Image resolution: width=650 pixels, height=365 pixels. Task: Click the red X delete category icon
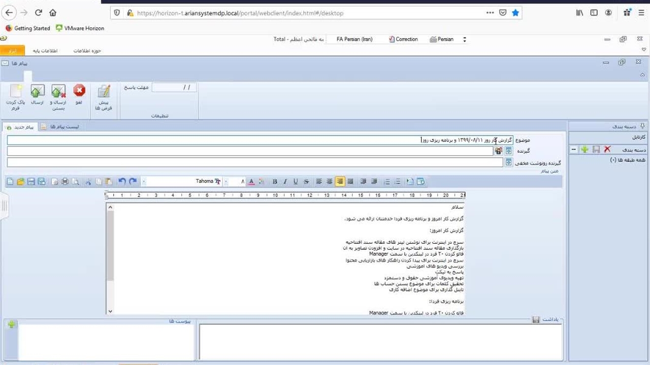607,150
